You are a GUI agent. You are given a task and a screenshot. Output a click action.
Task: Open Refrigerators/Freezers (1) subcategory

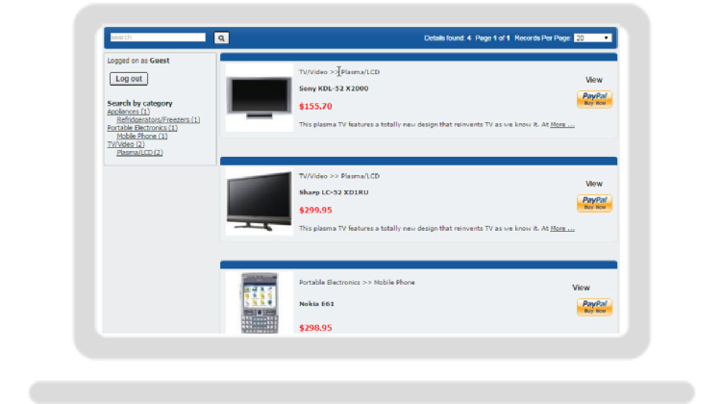click(159, 119)
